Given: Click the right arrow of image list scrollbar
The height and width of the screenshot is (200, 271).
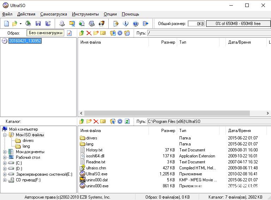Looking at the screenshot, I should coord(268,113).
